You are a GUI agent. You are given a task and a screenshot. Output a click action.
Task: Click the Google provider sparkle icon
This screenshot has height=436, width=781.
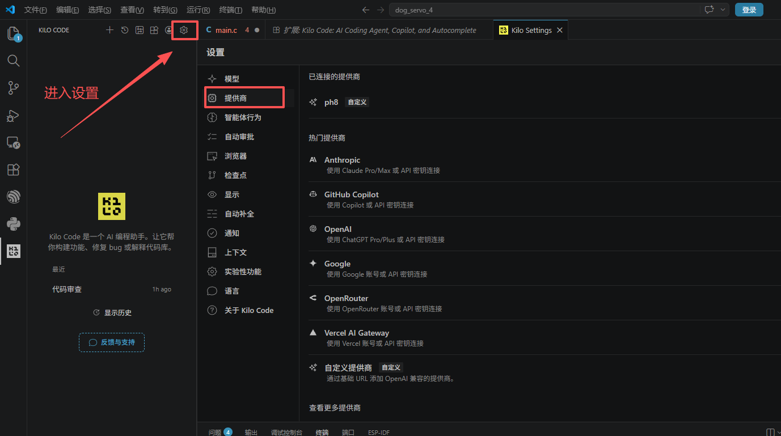[313, 264]
